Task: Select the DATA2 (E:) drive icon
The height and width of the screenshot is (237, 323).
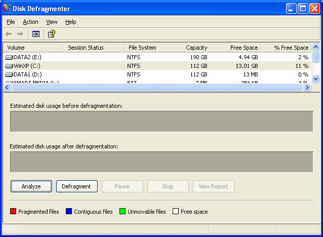Action: 9,57
